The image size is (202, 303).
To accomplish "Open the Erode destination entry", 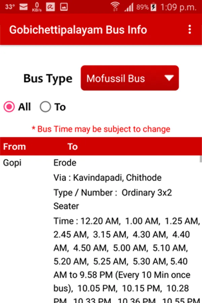I will point(65,163).
